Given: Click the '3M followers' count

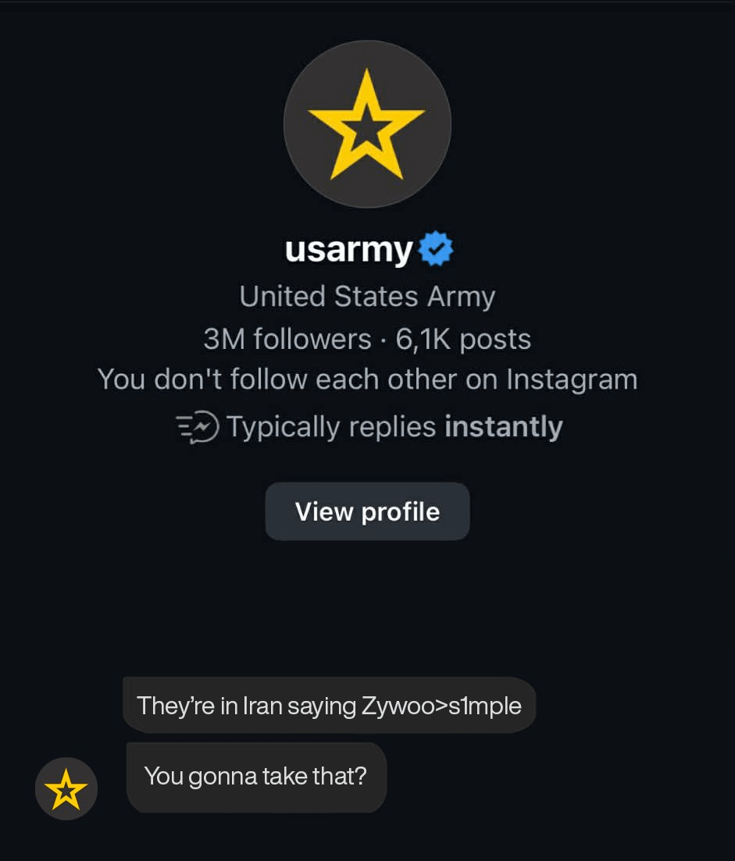Looking at the screenshot, I should coord(287,339).
